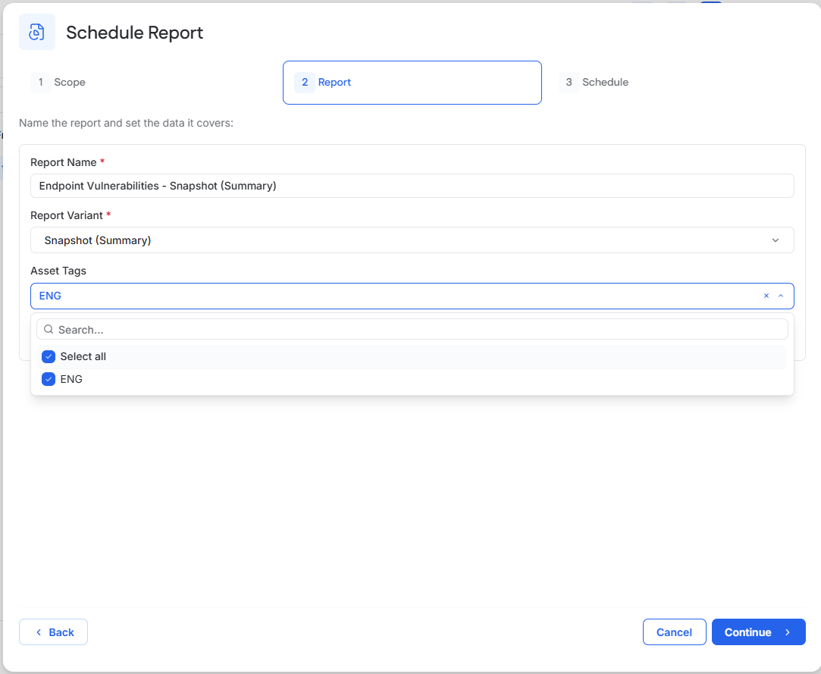Focus the asset tags Search box
The width and height of the screenshot is (821, 674).
pos(412,329)
